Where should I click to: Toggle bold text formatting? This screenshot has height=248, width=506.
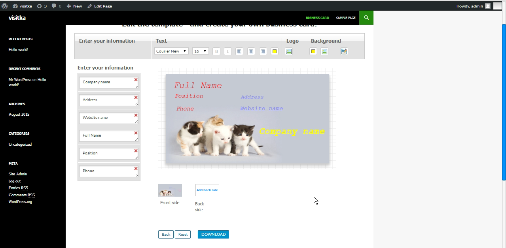point(216,51)
